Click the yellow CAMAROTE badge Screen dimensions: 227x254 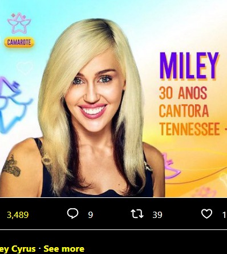[x=19, y=42]
